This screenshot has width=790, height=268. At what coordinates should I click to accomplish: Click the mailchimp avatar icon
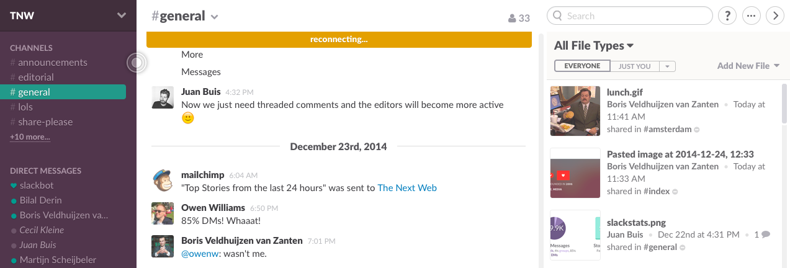point(162,181)
